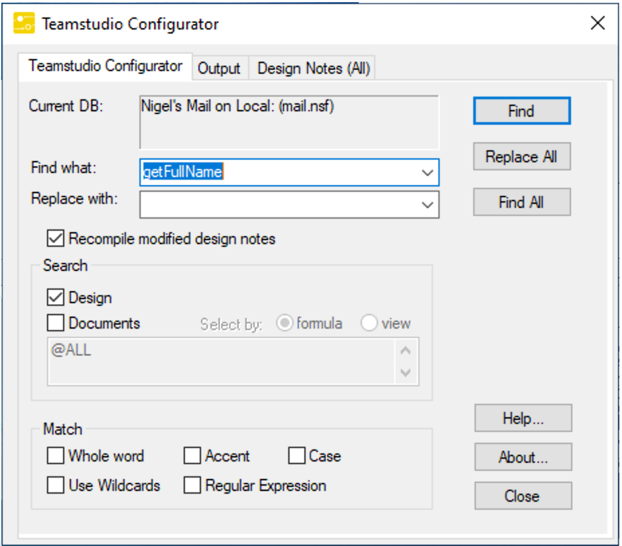This screenshot has height=546, width=622.
Task: Expand the Replace with dropdown arrow
Action: tap(427, 205)
